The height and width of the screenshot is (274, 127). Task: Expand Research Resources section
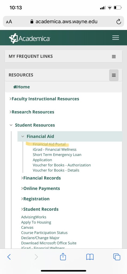(x=32, y=112)
